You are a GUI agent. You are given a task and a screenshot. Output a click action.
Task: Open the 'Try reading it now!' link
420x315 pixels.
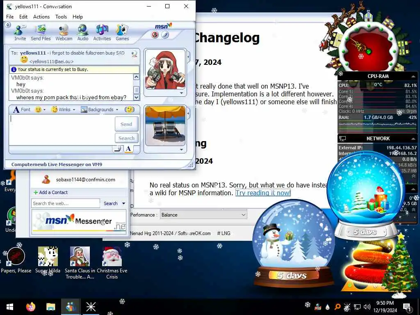263,193
